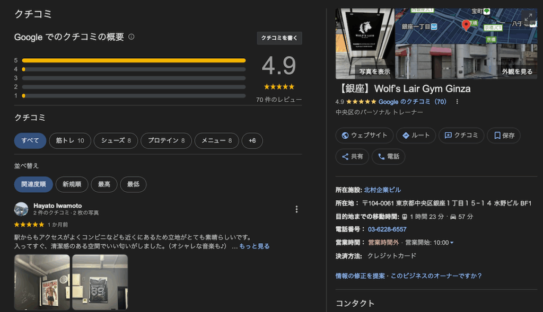Filter reviews by プロテイン topic

coord(166,140)
